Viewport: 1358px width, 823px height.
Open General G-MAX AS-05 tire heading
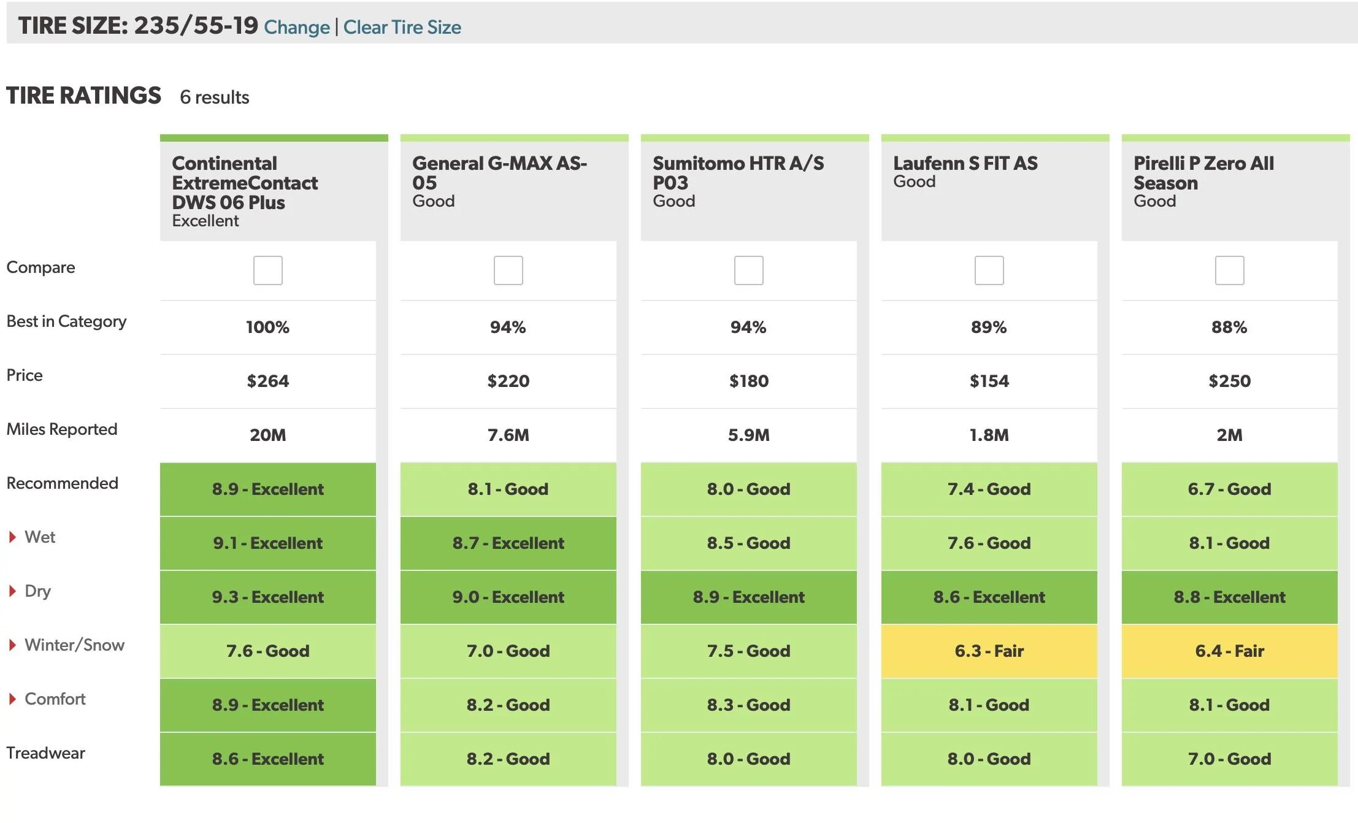click(499, 173)
